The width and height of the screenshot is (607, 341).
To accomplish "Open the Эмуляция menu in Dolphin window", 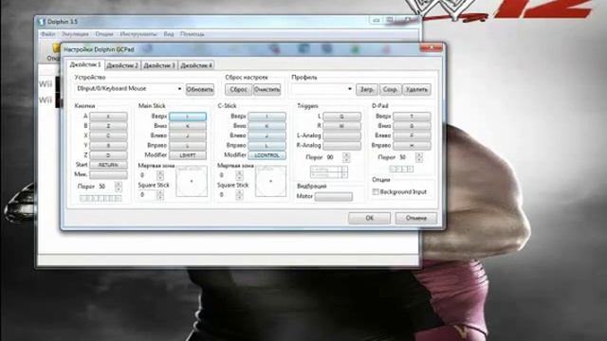I will [x=75, y=34].
